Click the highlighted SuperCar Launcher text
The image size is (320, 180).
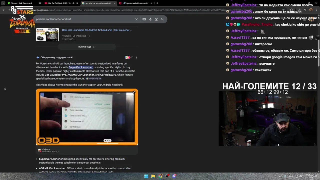[81, 67]
